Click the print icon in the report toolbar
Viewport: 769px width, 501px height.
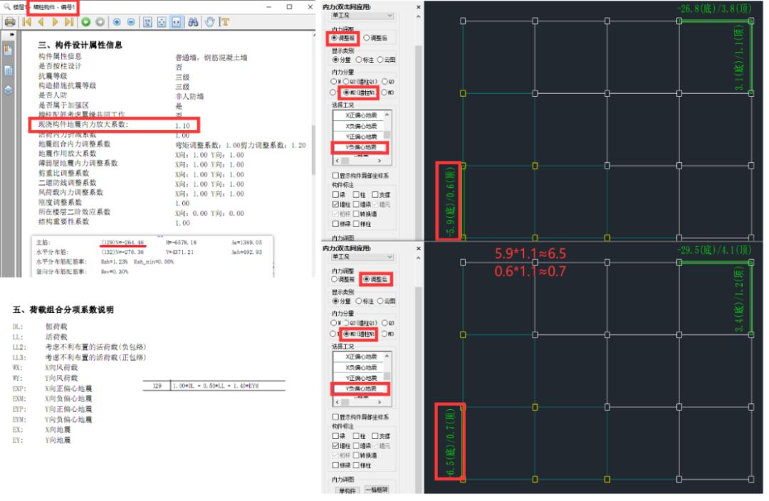[x=10, y=22]
